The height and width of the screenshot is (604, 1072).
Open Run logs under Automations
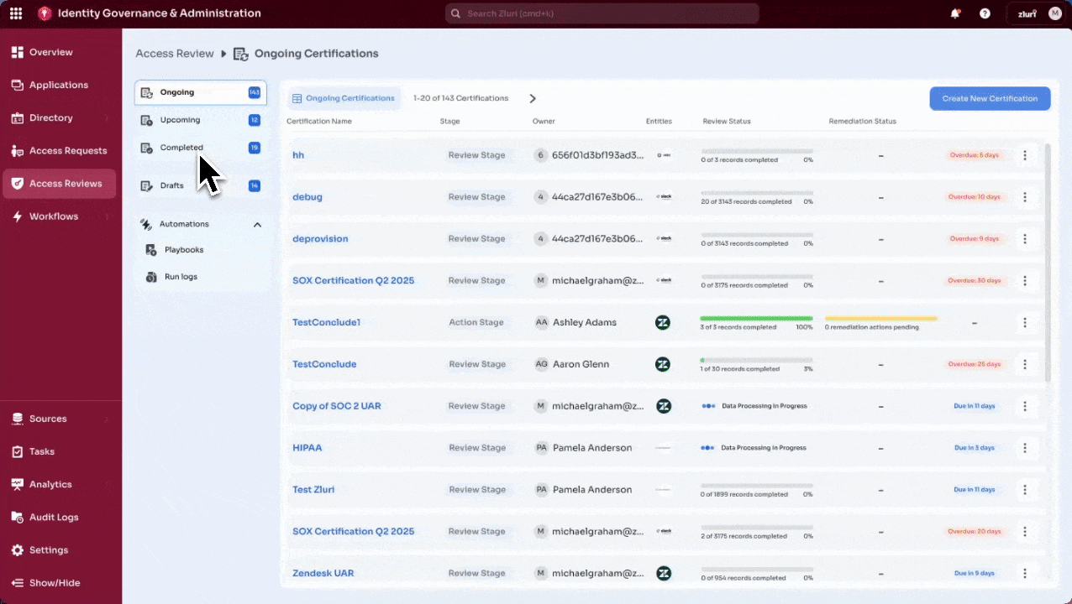181,277
